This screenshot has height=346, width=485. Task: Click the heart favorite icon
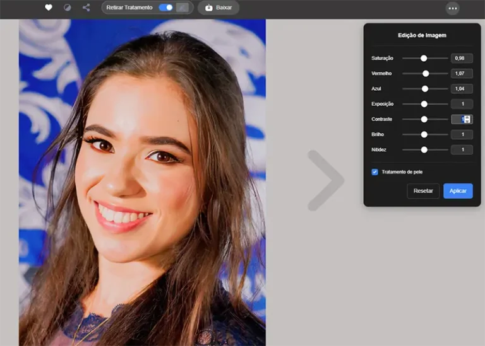point(49,8)
